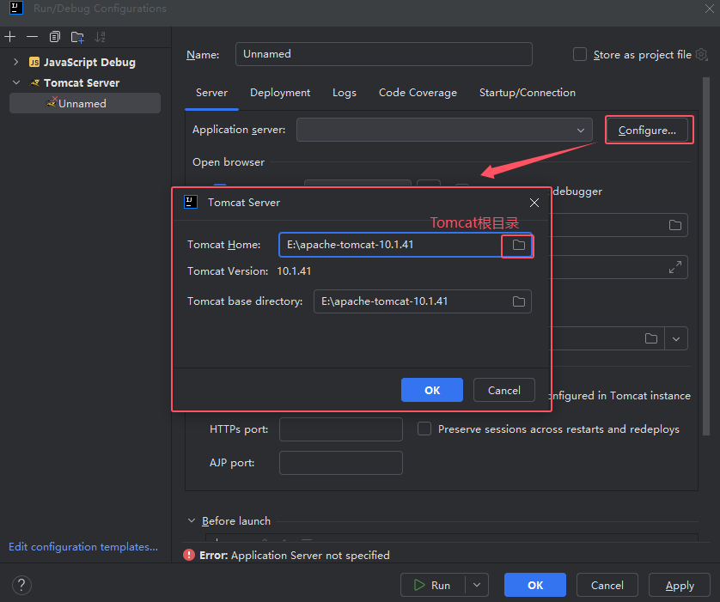The image size is (720, 602).
Task: Confirm the Tomcat Server dialog with OK
Action: [x=432, y=390]
